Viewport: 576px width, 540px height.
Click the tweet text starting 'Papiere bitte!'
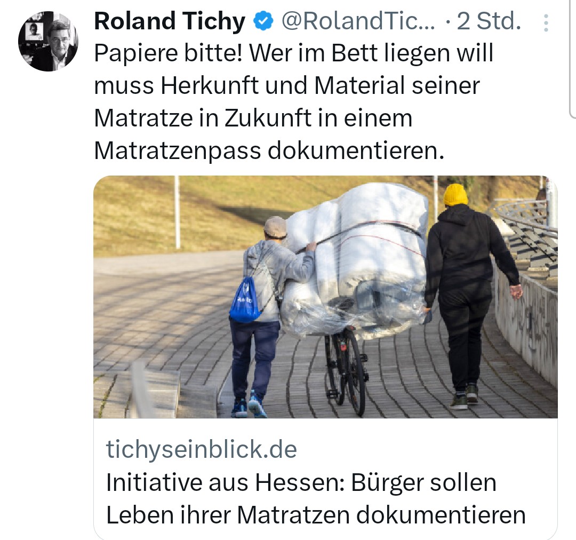pos(293,102)
